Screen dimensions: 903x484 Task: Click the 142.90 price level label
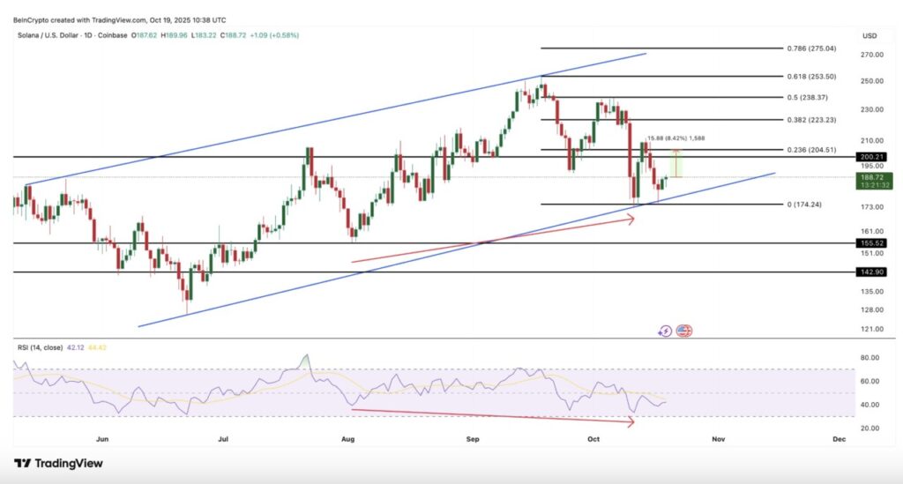[x=872, y=272]
